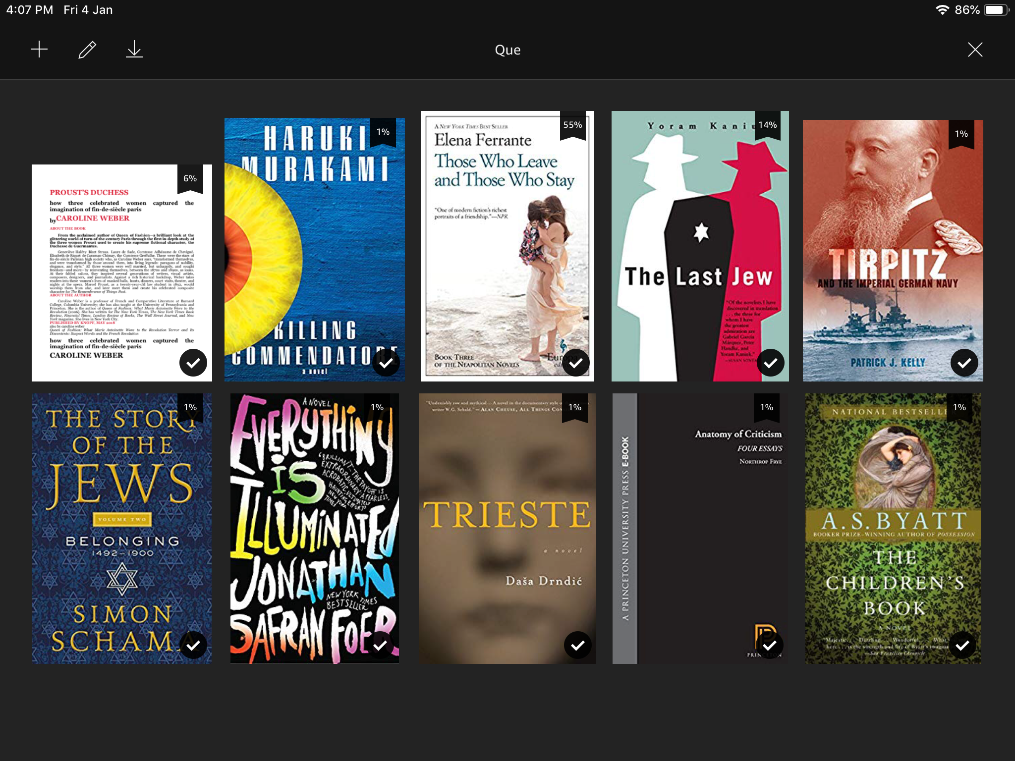Tap checkmark on The Children's Book
Viewport: 1015px width, 761px height.
click(x=962, y=645)
